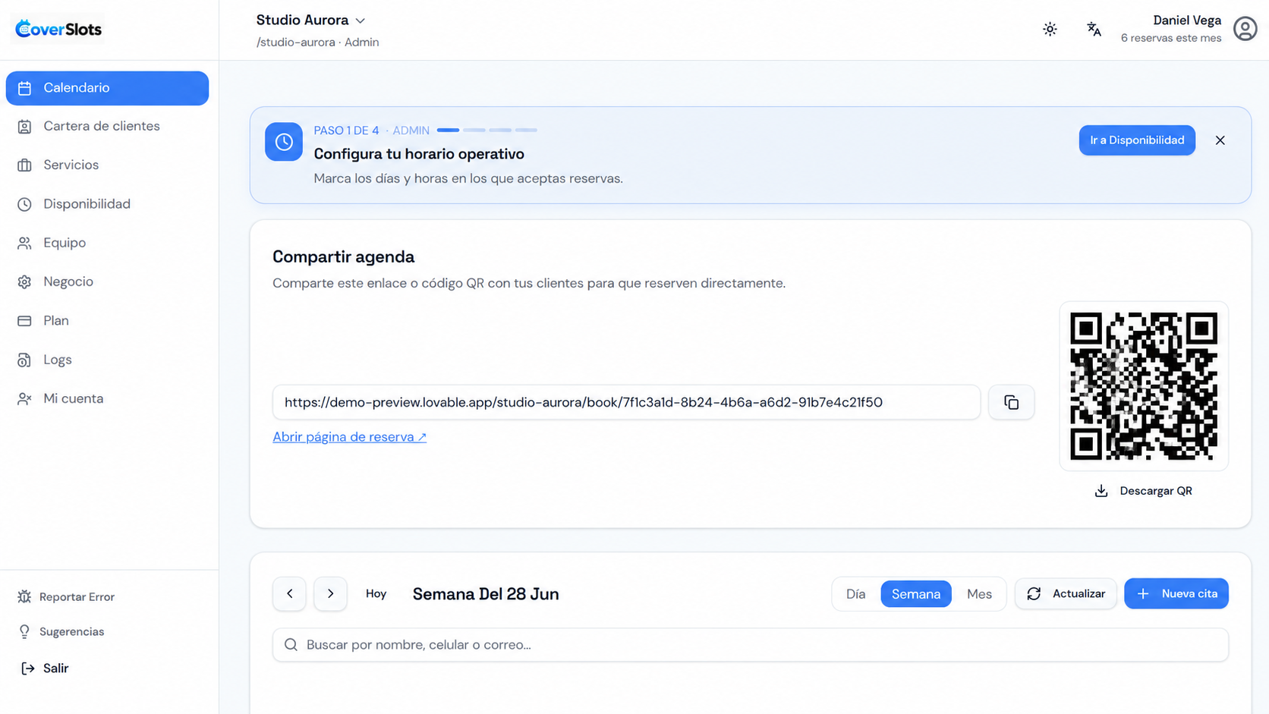Click Actualizar to refresh calendar
The height and width of the screenshot is (714, 1269).
(1066, 594)
